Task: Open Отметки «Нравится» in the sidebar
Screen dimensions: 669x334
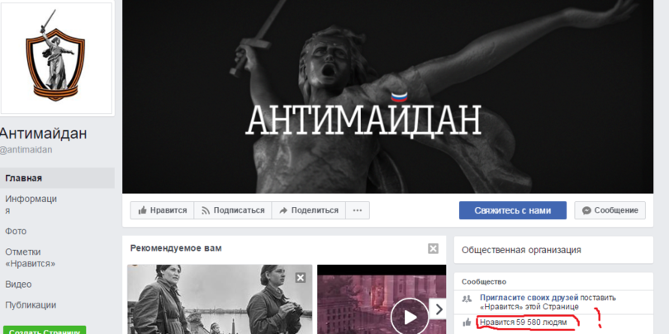Action: point(30,257)
